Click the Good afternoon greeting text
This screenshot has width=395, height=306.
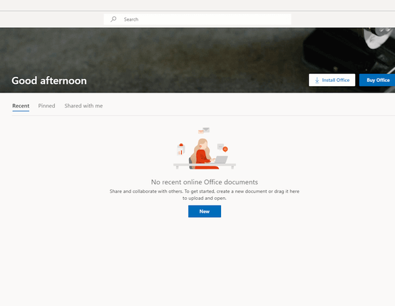click(49, 80)
